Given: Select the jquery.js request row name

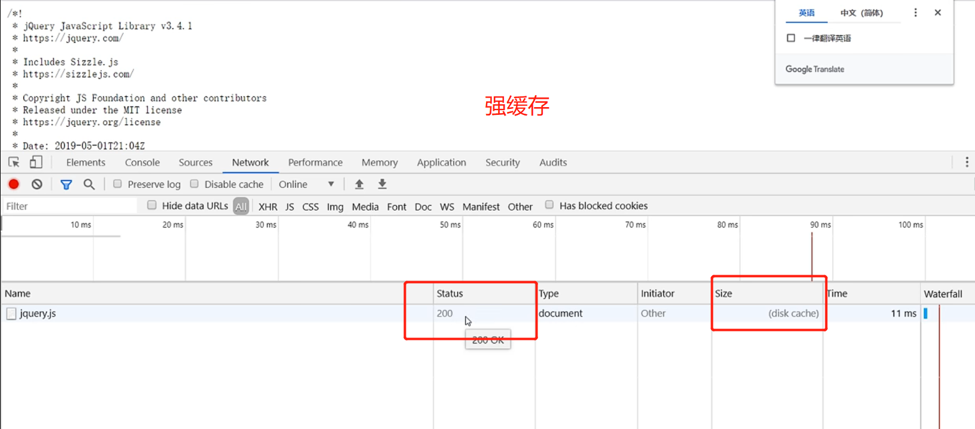Looking at the screenshot, I should [38, 314].
